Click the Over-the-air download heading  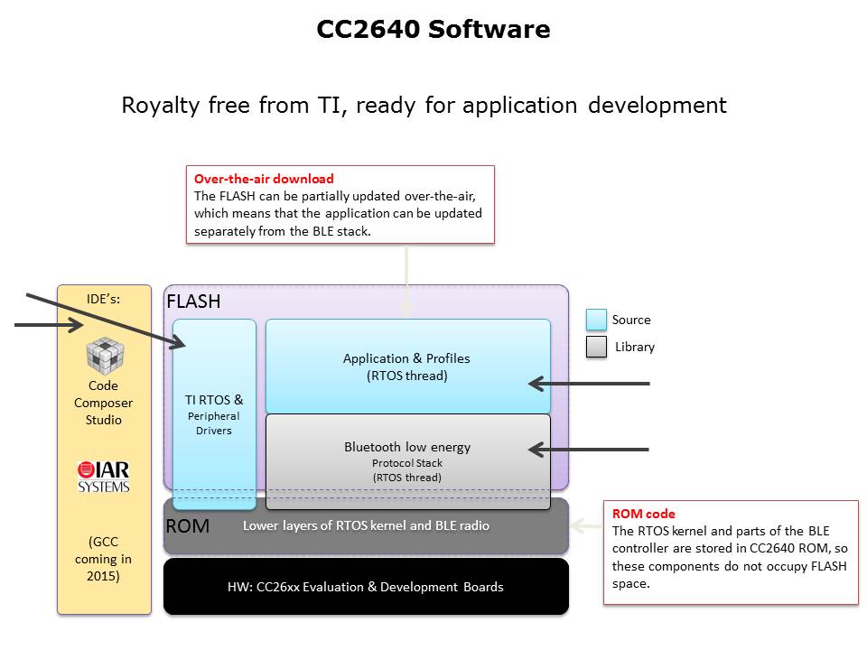tap(264, 179)
